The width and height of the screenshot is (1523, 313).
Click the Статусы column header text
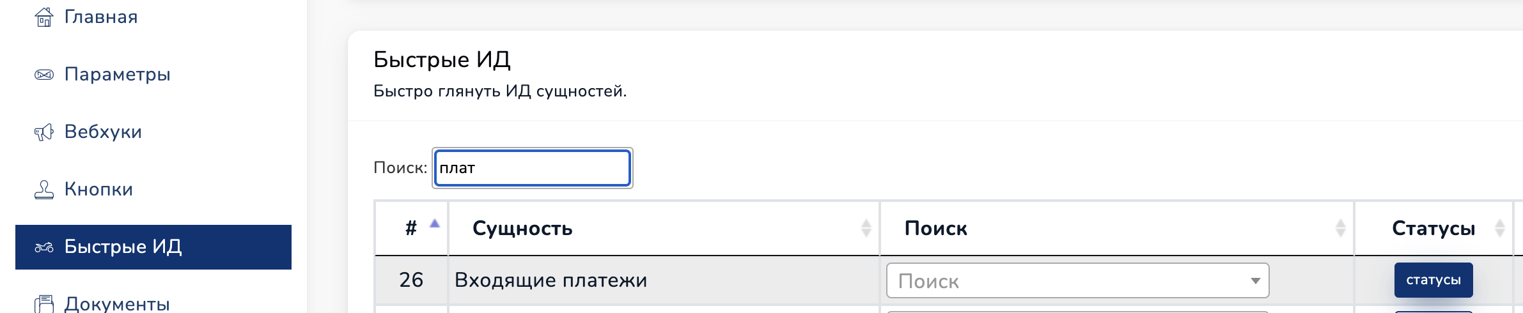[1433, 229]
